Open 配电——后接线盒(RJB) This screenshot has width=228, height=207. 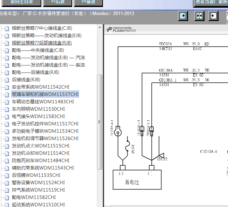point(35,72)
